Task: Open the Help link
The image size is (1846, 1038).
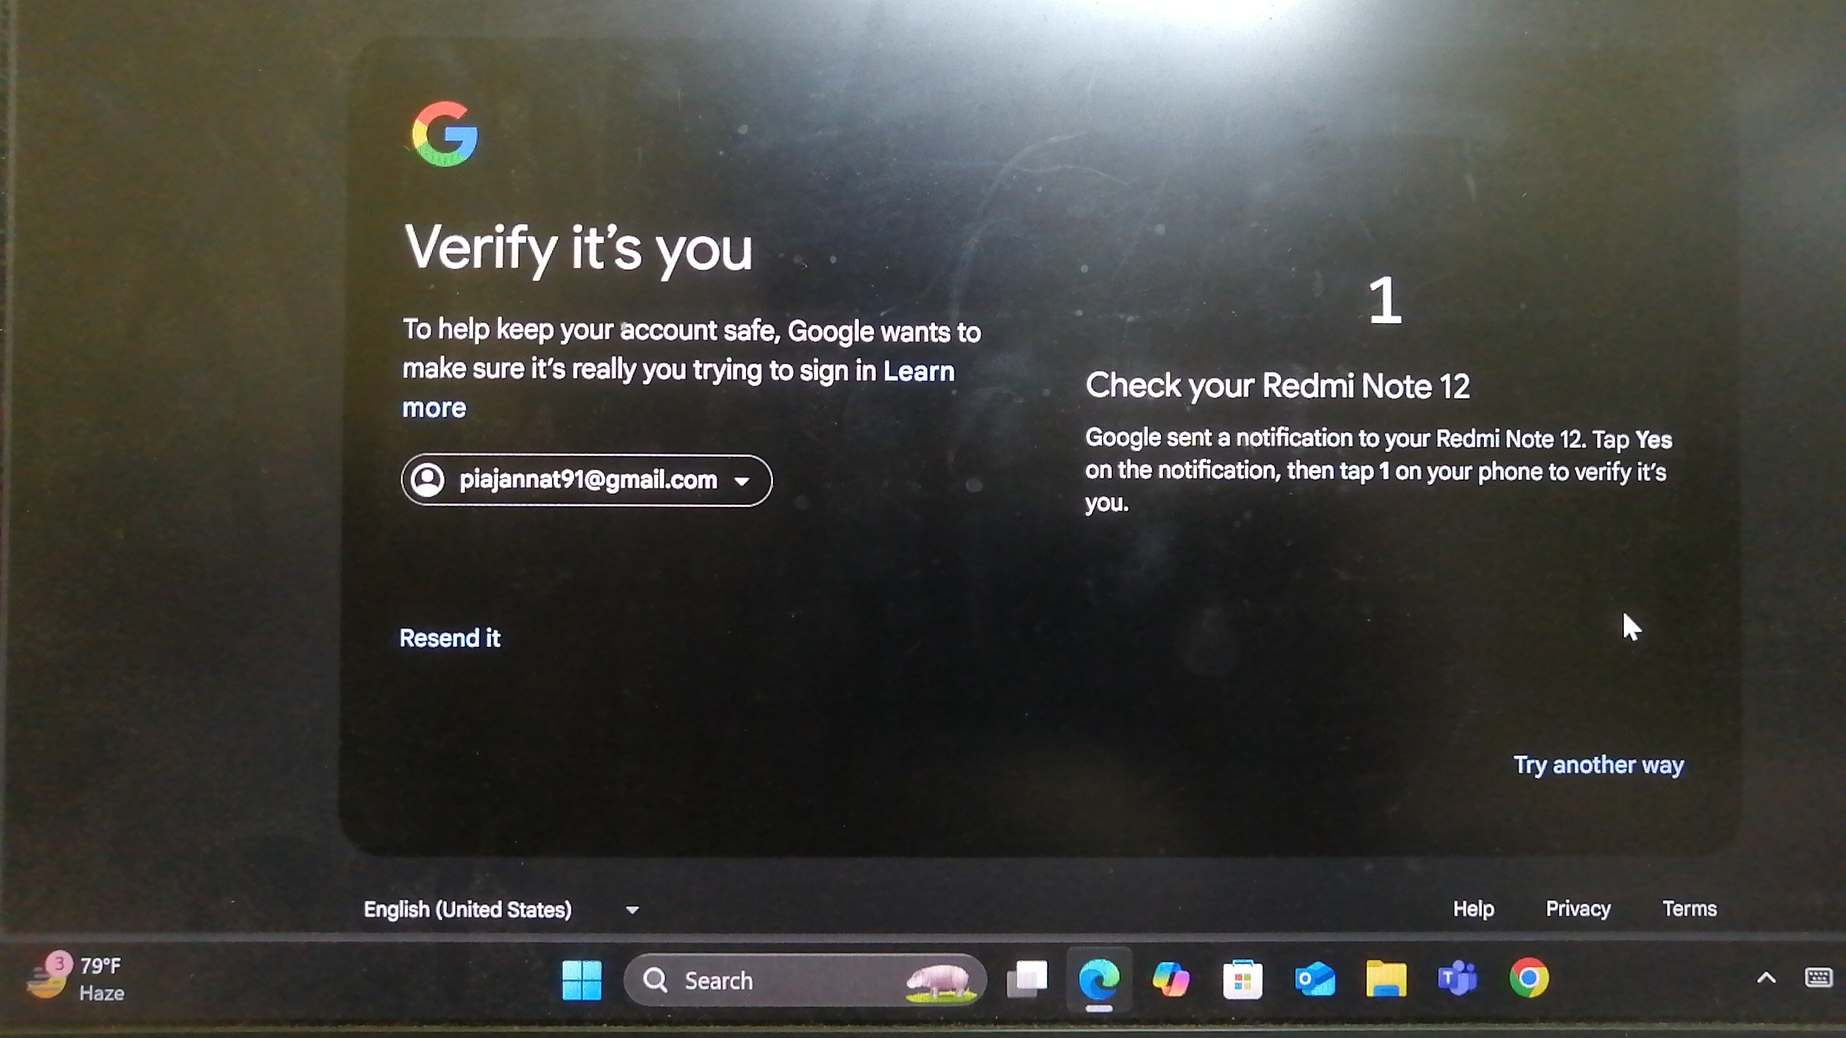Action: coord(1474,909)
